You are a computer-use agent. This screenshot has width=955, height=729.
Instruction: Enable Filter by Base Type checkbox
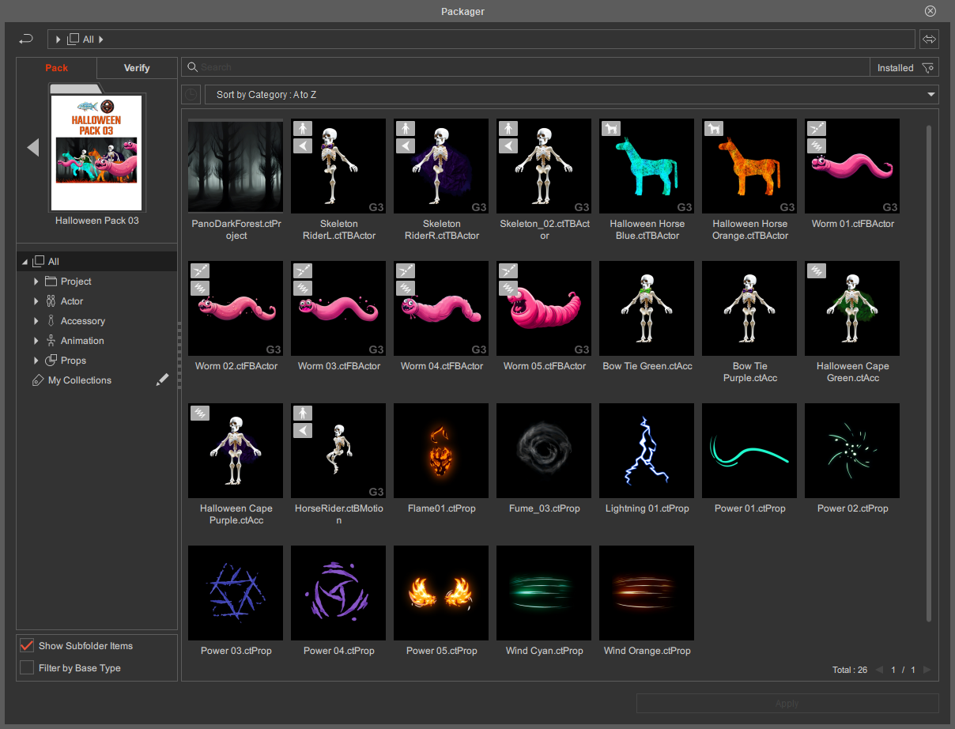coord(27,668)
